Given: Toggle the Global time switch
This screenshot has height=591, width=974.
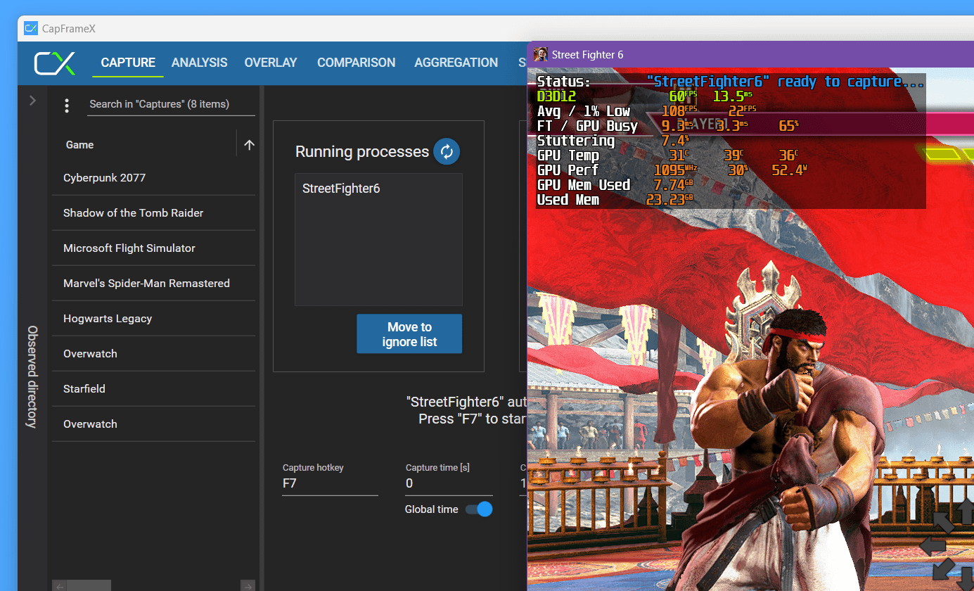Looking at the screenshot, I should click(479, 509).
